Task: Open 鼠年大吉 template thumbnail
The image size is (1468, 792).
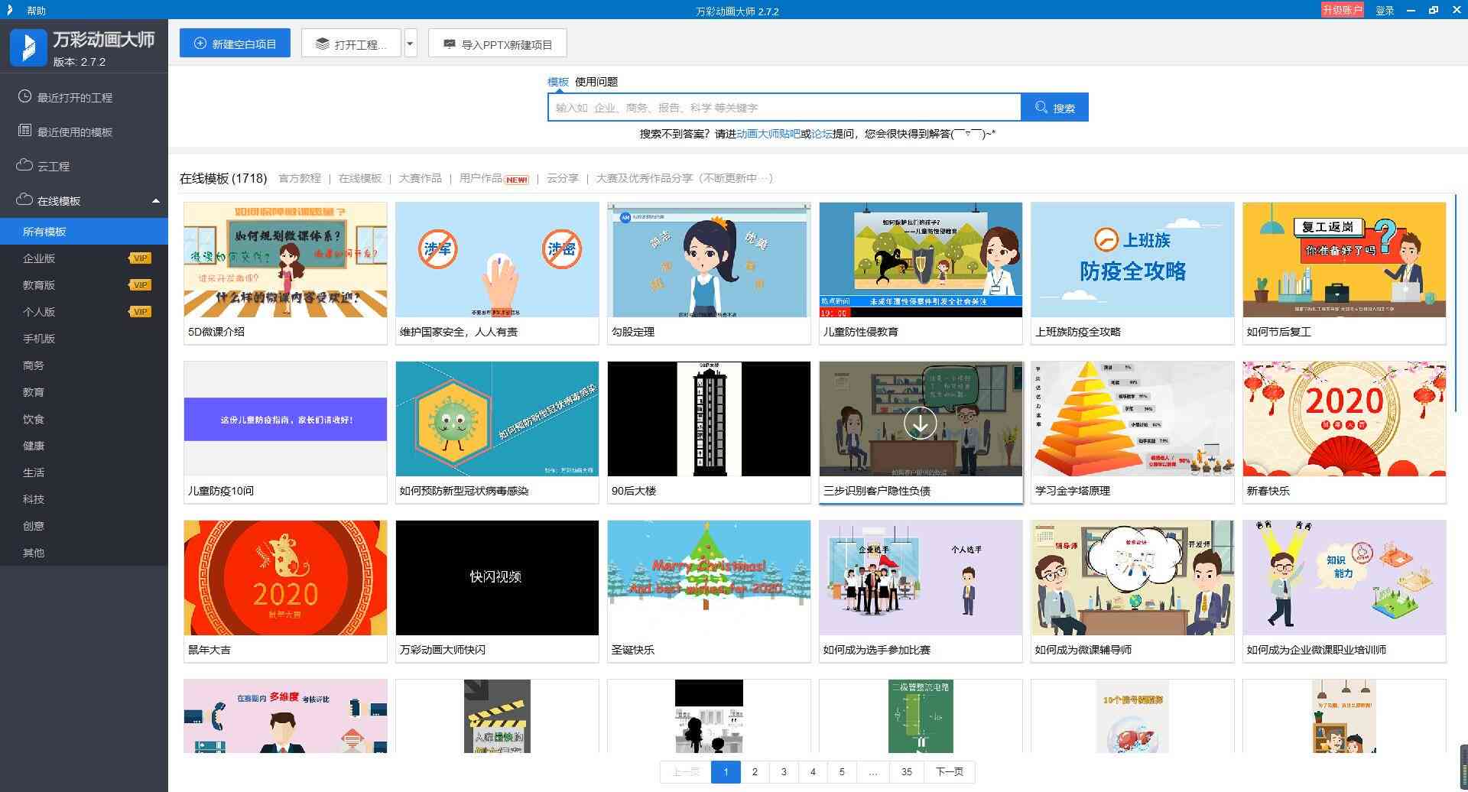Action: 285,578
